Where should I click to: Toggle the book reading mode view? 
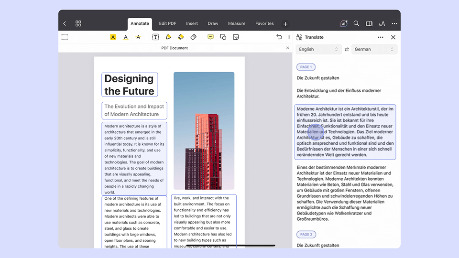click(369, 23)
